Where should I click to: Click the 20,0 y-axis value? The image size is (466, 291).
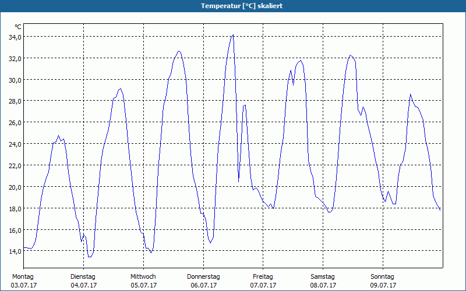pyautogui.click(x=15, y=187)
